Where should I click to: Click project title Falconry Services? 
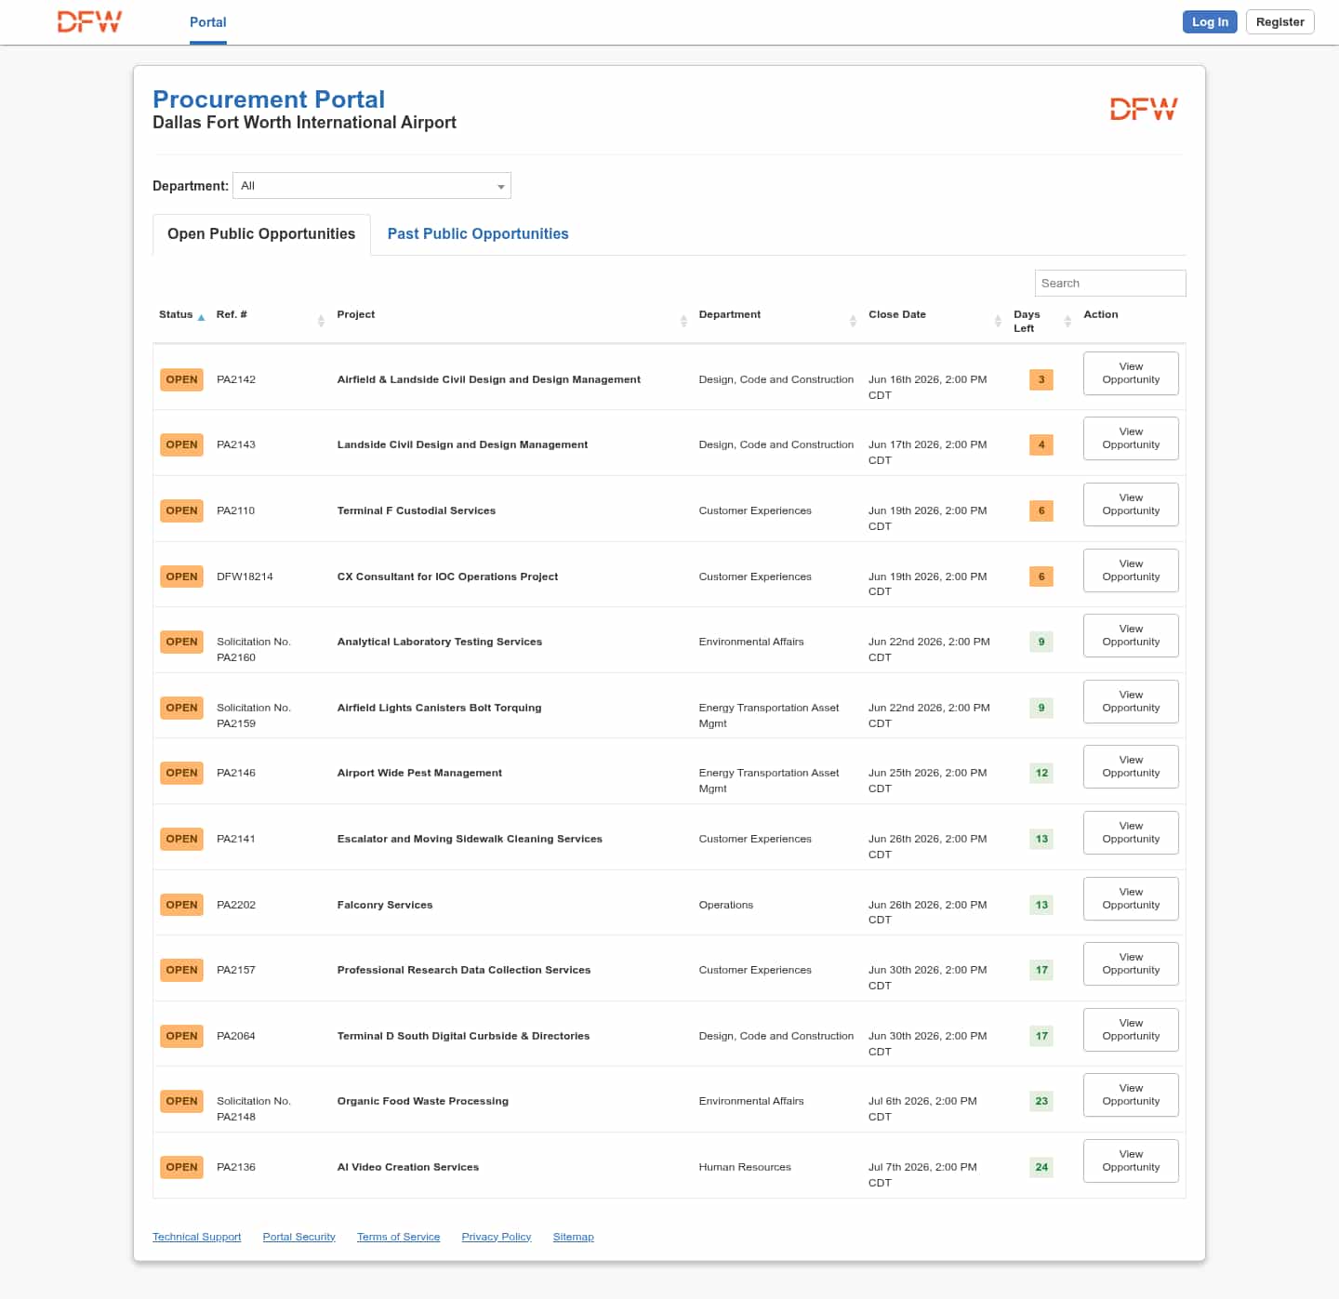[x=384, y=905]
